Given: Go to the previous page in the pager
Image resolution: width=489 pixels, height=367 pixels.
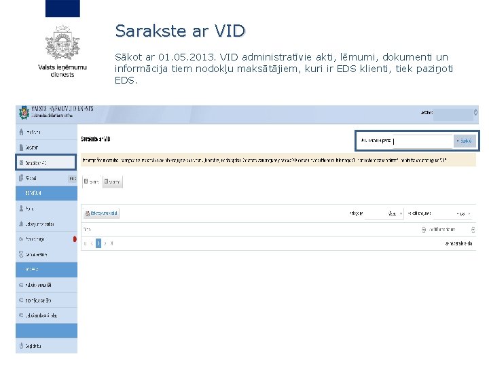Looking at the screenshot, I should (x=92, y=243).
